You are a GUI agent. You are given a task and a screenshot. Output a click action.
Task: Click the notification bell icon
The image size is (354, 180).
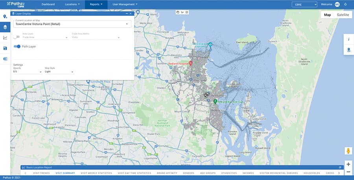tap(345, 4)
